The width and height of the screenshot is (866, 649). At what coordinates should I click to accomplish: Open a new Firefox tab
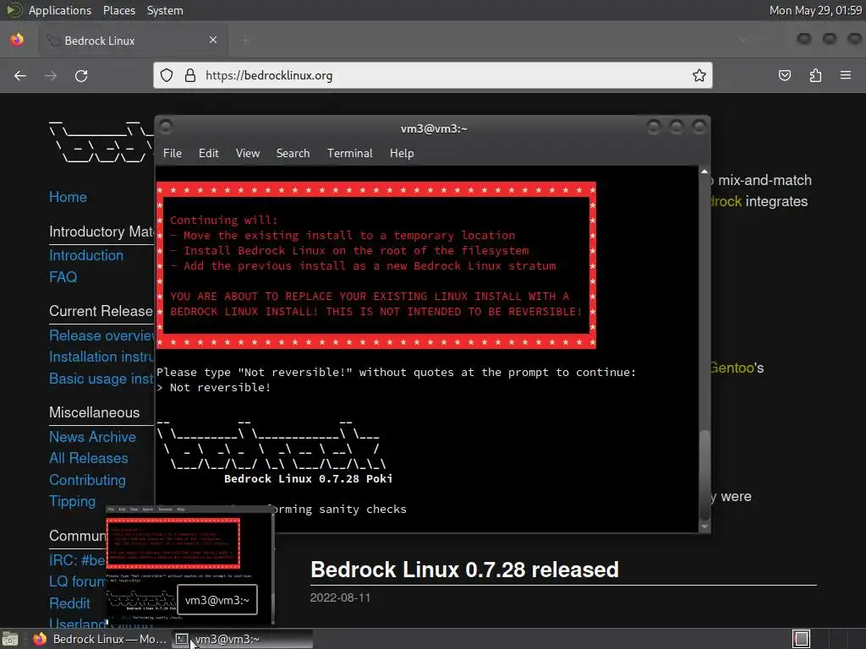(x=245, y=40)
